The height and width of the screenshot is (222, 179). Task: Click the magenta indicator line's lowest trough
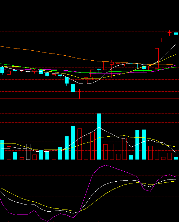point(47,221)
